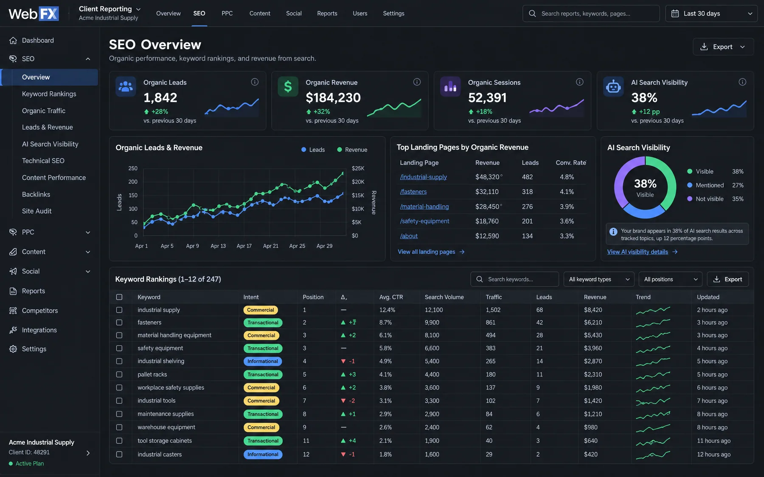Switch to the PPC top tab

(x=227, y=14)
